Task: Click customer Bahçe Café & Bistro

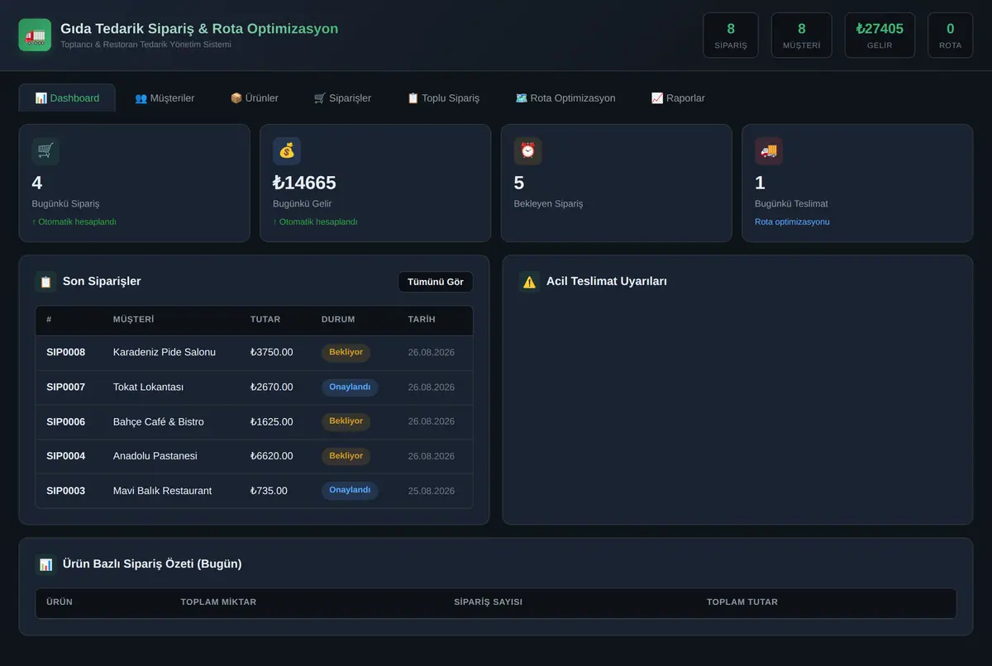Action: pos(159,421)
